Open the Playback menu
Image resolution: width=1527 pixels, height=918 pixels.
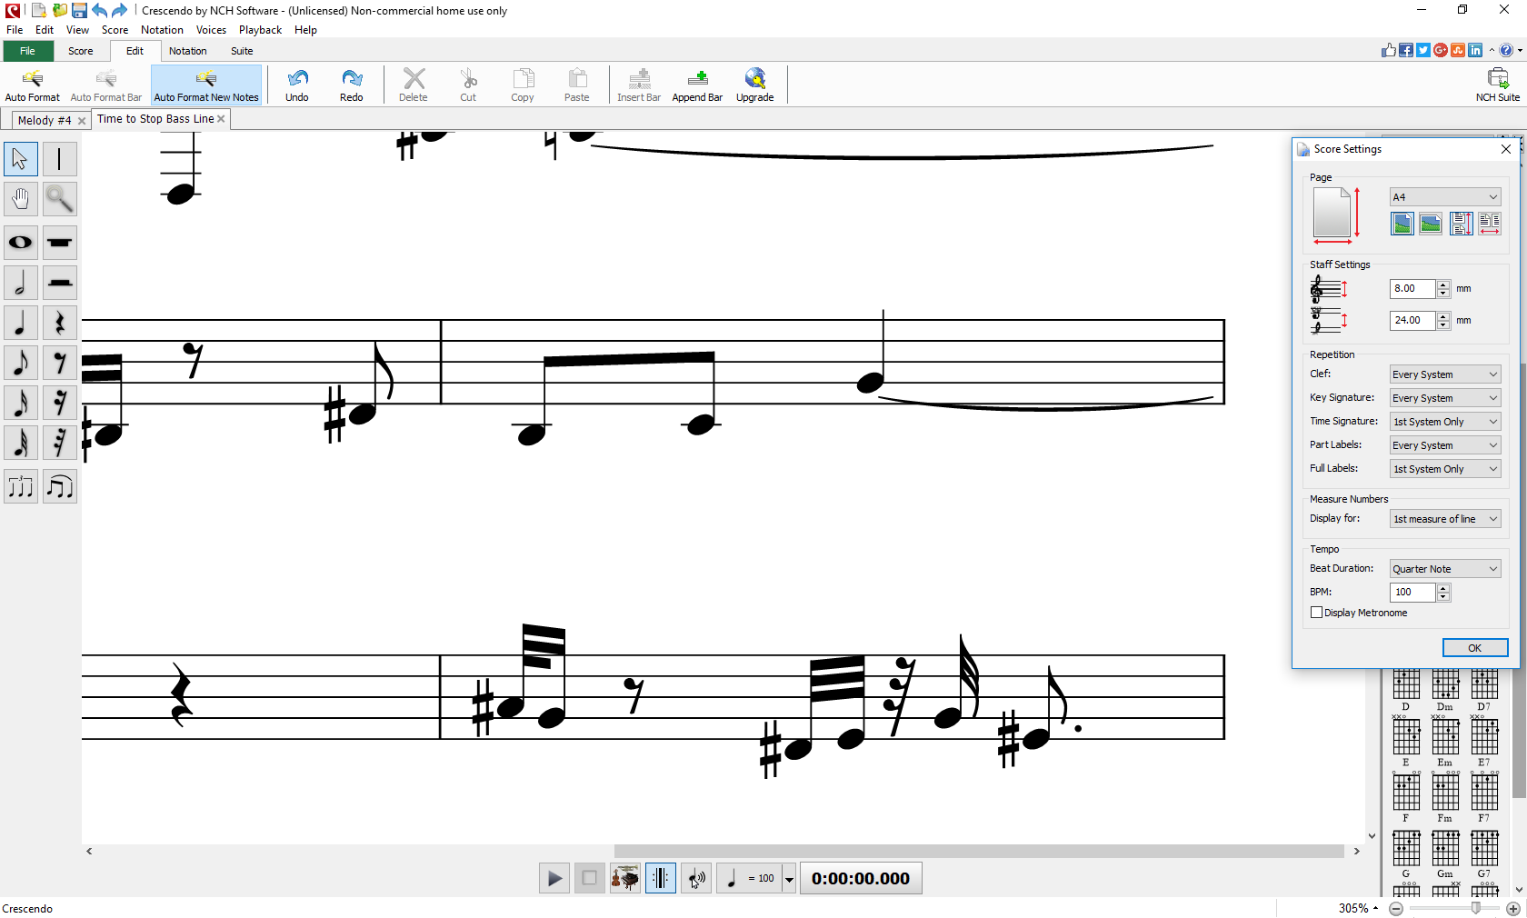point(260,30)
